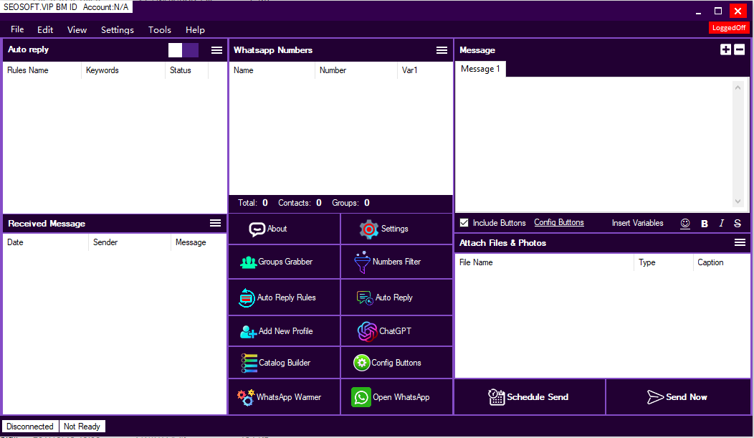Apply bold formatting to message
The height and width of the screenshot is (438, 754).
coord(705,223)
